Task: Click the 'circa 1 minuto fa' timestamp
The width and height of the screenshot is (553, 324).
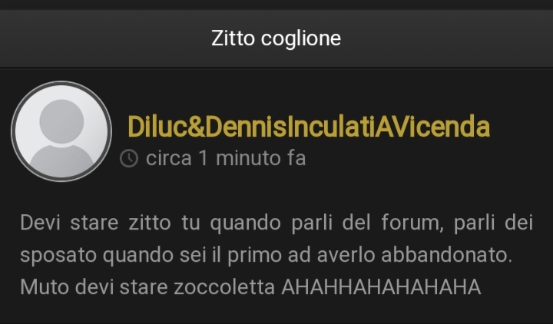Action: click(x=226, y=158)
